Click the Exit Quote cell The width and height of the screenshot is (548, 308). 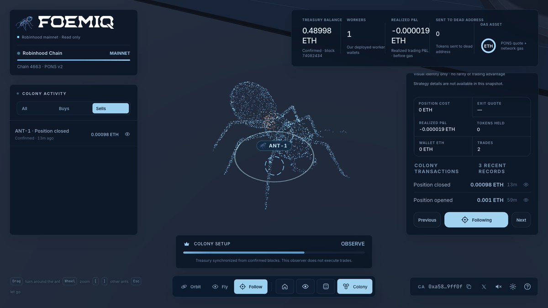pos(501,107)
